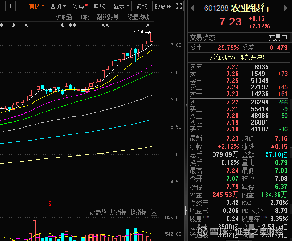Image resolution: width=292 pixels, height=241 pixels.
Task: Click the 今开 value 7.07
Action: [x=233, y=179]
